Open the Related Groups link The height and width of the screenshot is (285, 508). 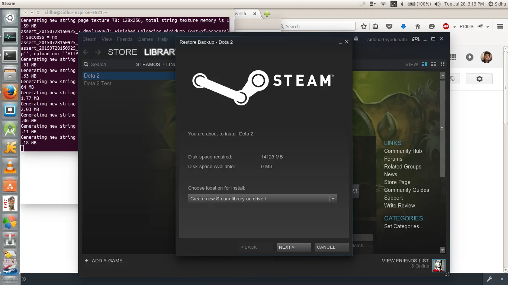403,167
